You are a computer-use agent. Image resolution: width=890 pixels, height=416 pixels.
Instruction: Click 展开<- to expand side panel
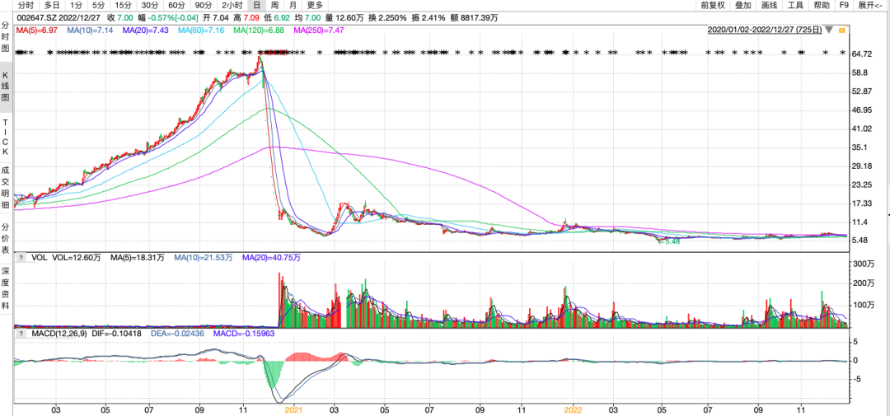[870, 5]
